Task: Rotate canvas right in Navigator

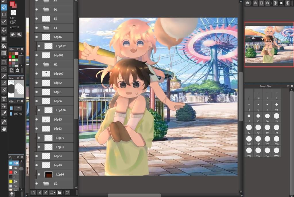Action: point(288,3)
